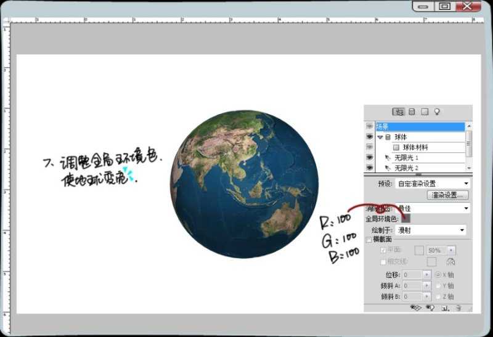493x337 pixels.
Task: Select the 场景 scene row
Action: coord(419,126)
